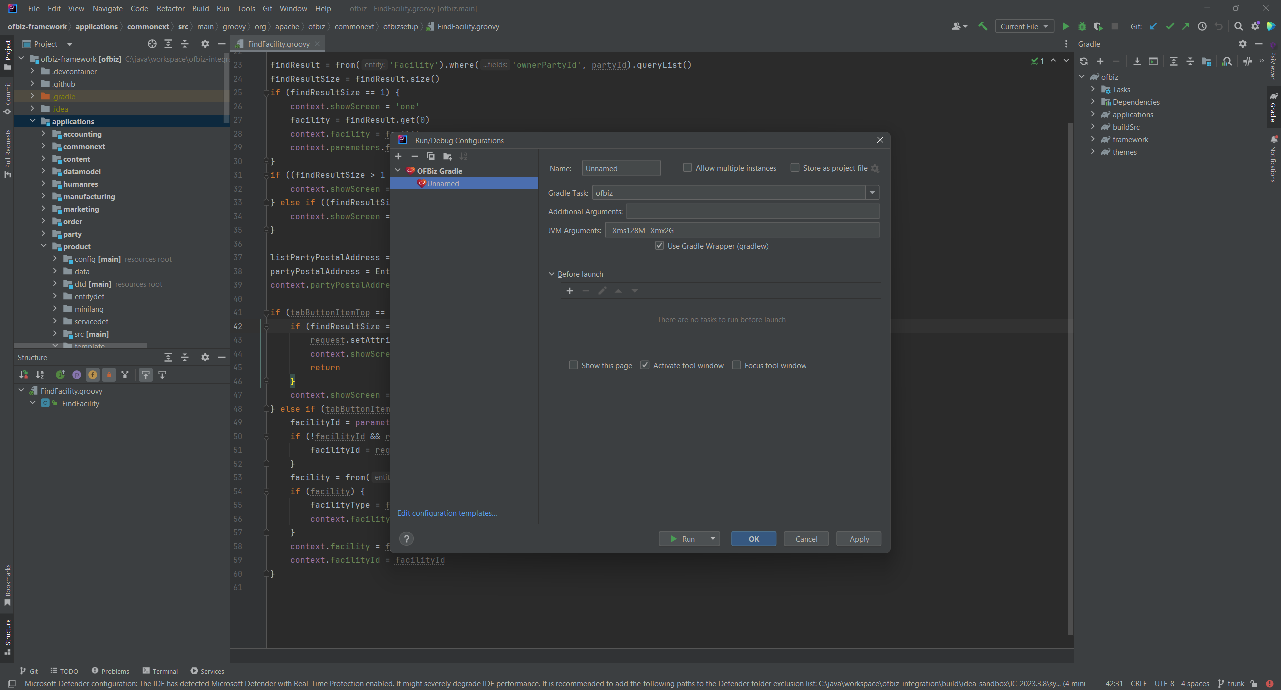This screenshot has width=1281, height=690.
Task: Enable Show this page checkbox
Action: tap(573, 365)
